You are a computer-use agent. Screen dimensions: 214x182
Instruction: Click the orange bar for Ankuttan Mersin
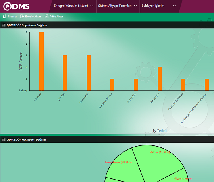[112, 85]
